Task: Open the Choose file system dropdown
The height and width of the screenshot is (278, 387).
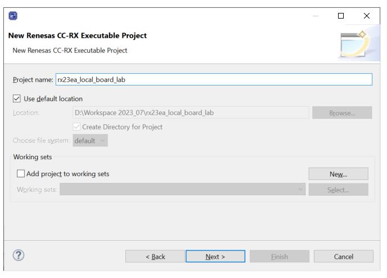Action: 90,141
